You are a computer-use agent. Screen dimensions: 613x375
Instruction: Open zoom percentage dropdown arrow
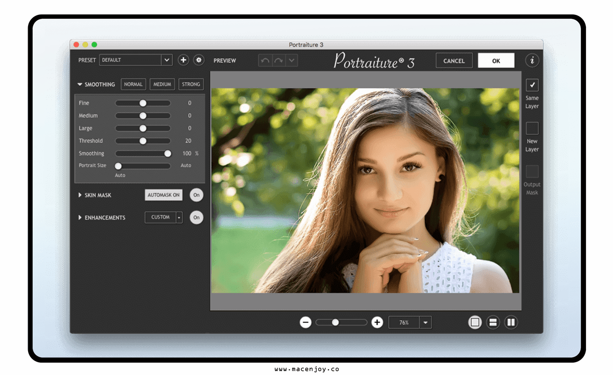426,322
